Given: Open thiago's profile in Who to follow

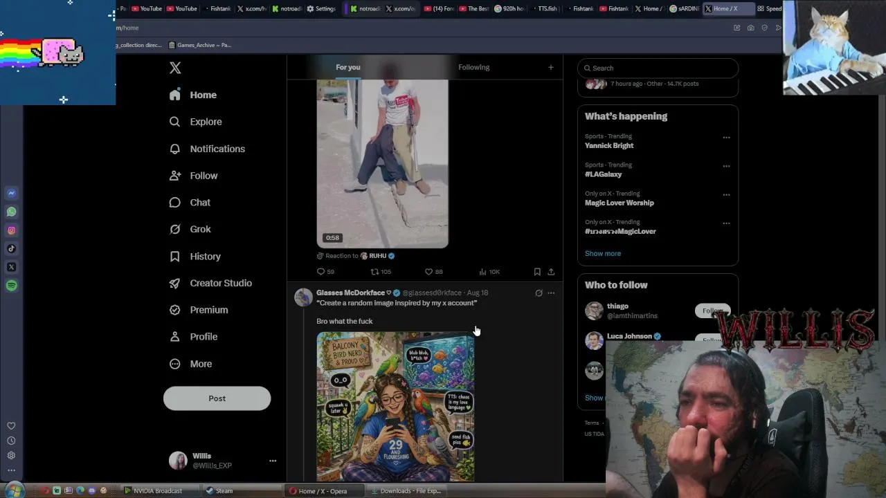Looking at the screenshot, I should point(617,306).
